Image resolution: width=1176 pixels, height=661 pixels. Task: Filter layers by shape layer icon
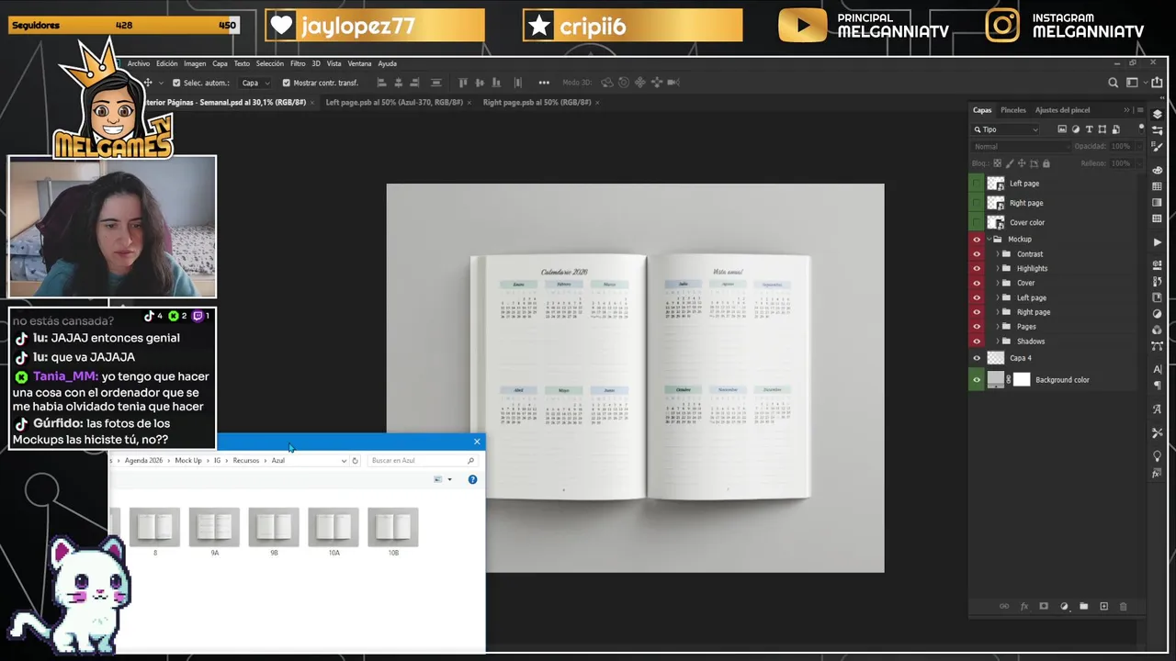1102,129
